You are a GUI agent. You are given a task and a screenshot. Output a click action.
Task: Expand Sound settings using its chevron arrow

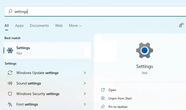pos(85,83)
